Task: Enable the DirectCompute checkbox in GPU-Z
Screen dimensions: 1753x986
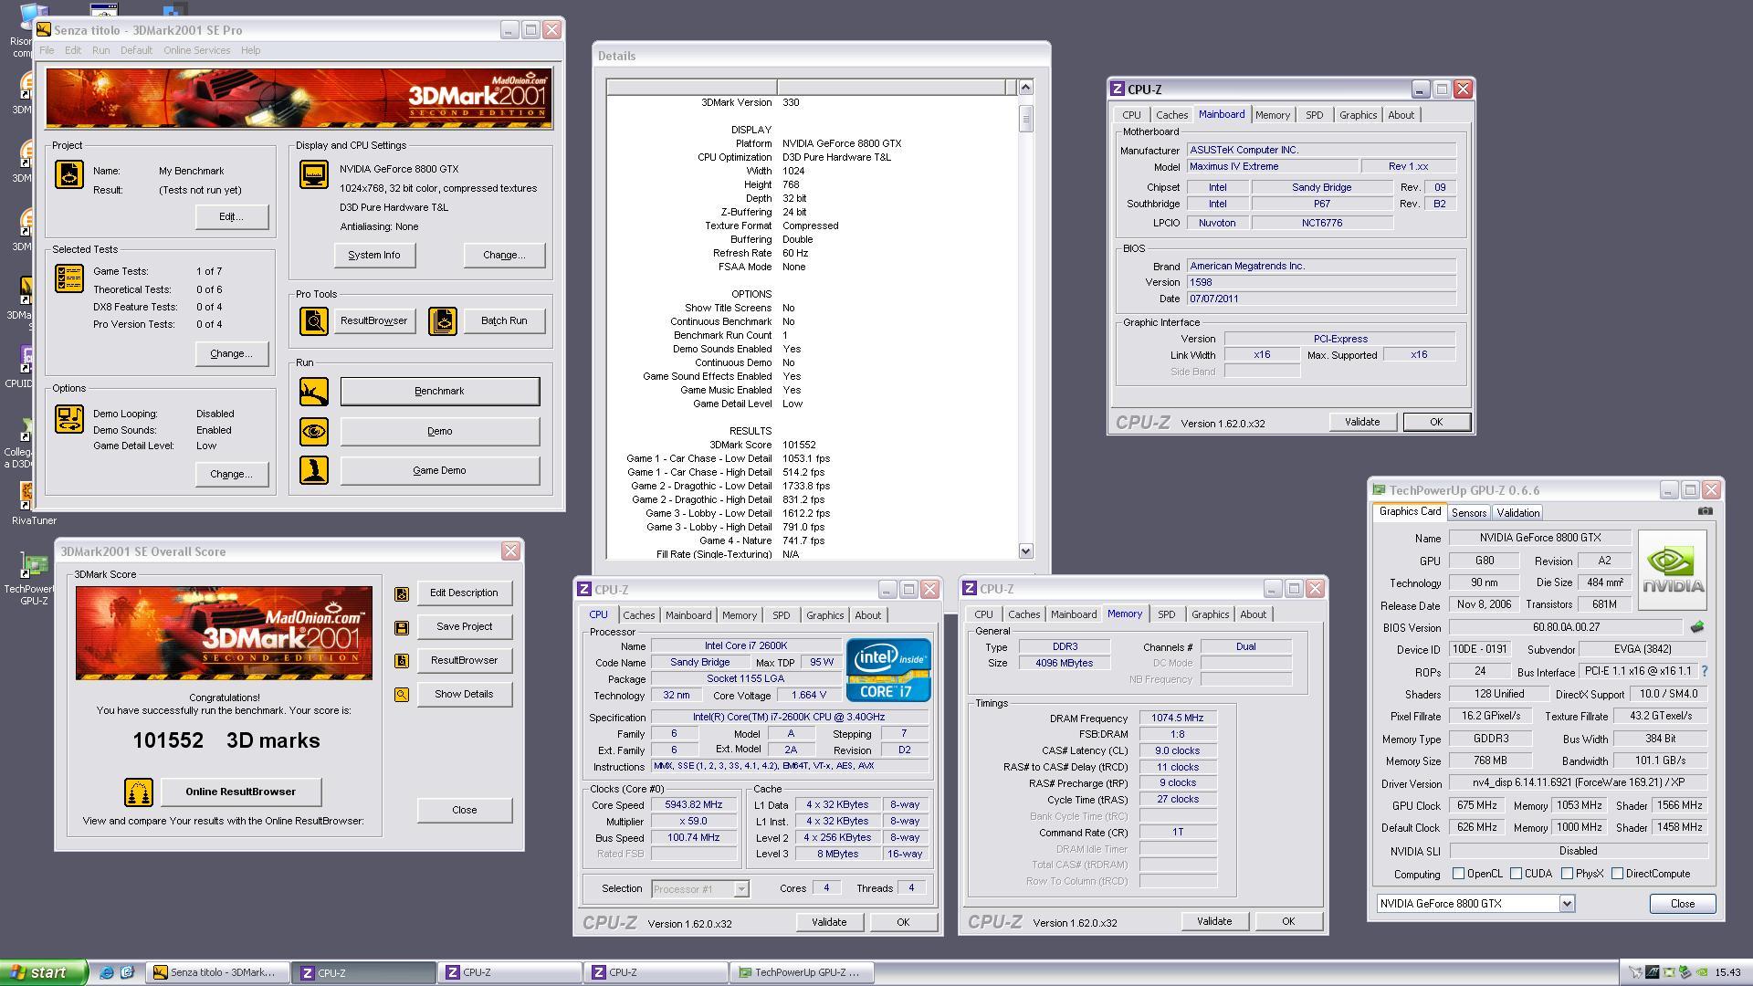Action: click(x=1617, y=874)
